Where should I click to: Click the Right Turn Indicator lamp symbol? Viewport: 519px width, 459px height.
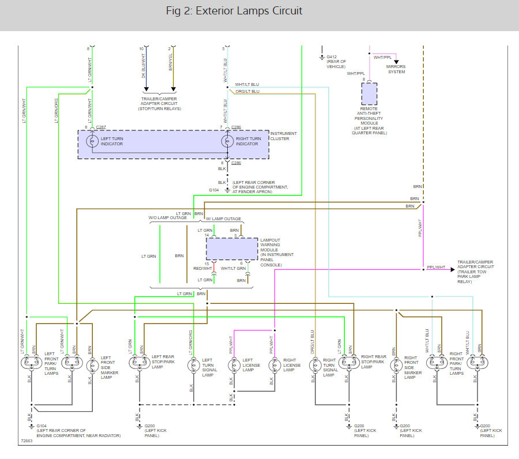(x=227, y=141)
